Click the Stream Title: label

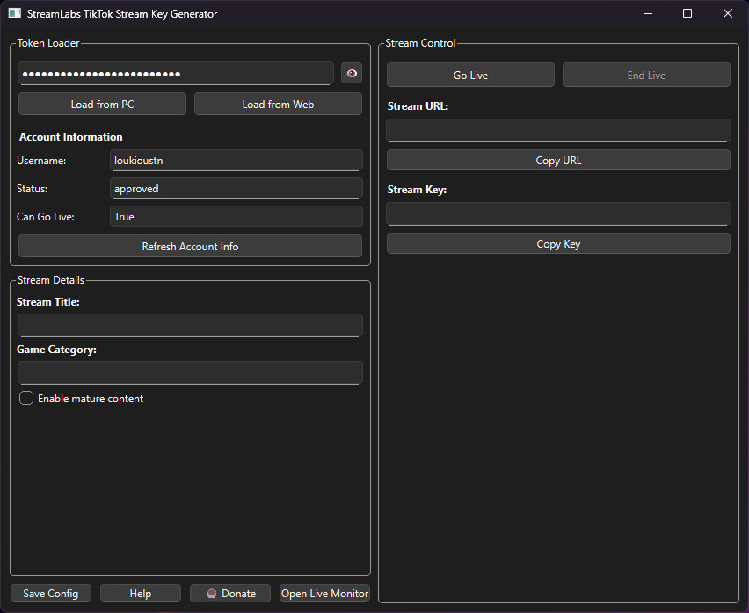pyautogui.click(x=48, y=302)
